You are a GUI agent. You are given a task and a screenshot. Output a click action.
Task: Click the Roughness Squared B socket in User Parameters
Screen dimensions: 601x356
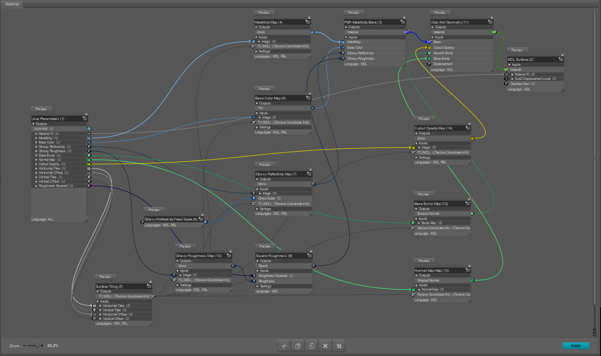coord(89,186)
